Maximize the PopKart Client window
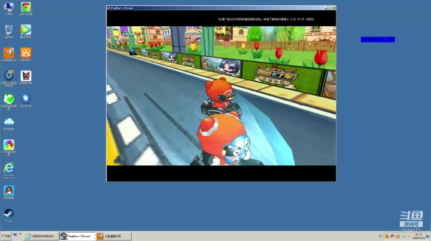 330,8
